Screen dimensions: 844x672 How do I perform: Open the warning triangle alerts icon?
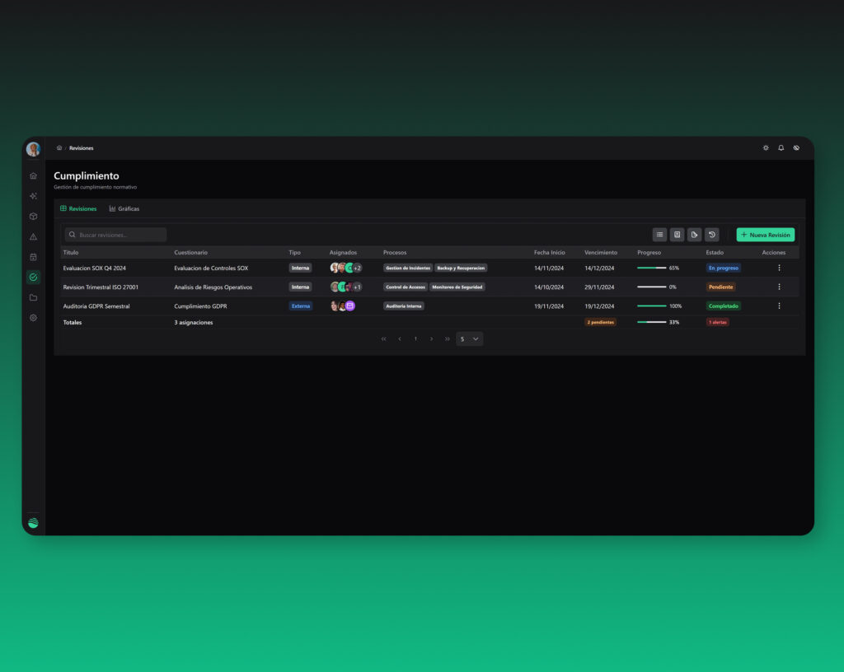[33, 236]
